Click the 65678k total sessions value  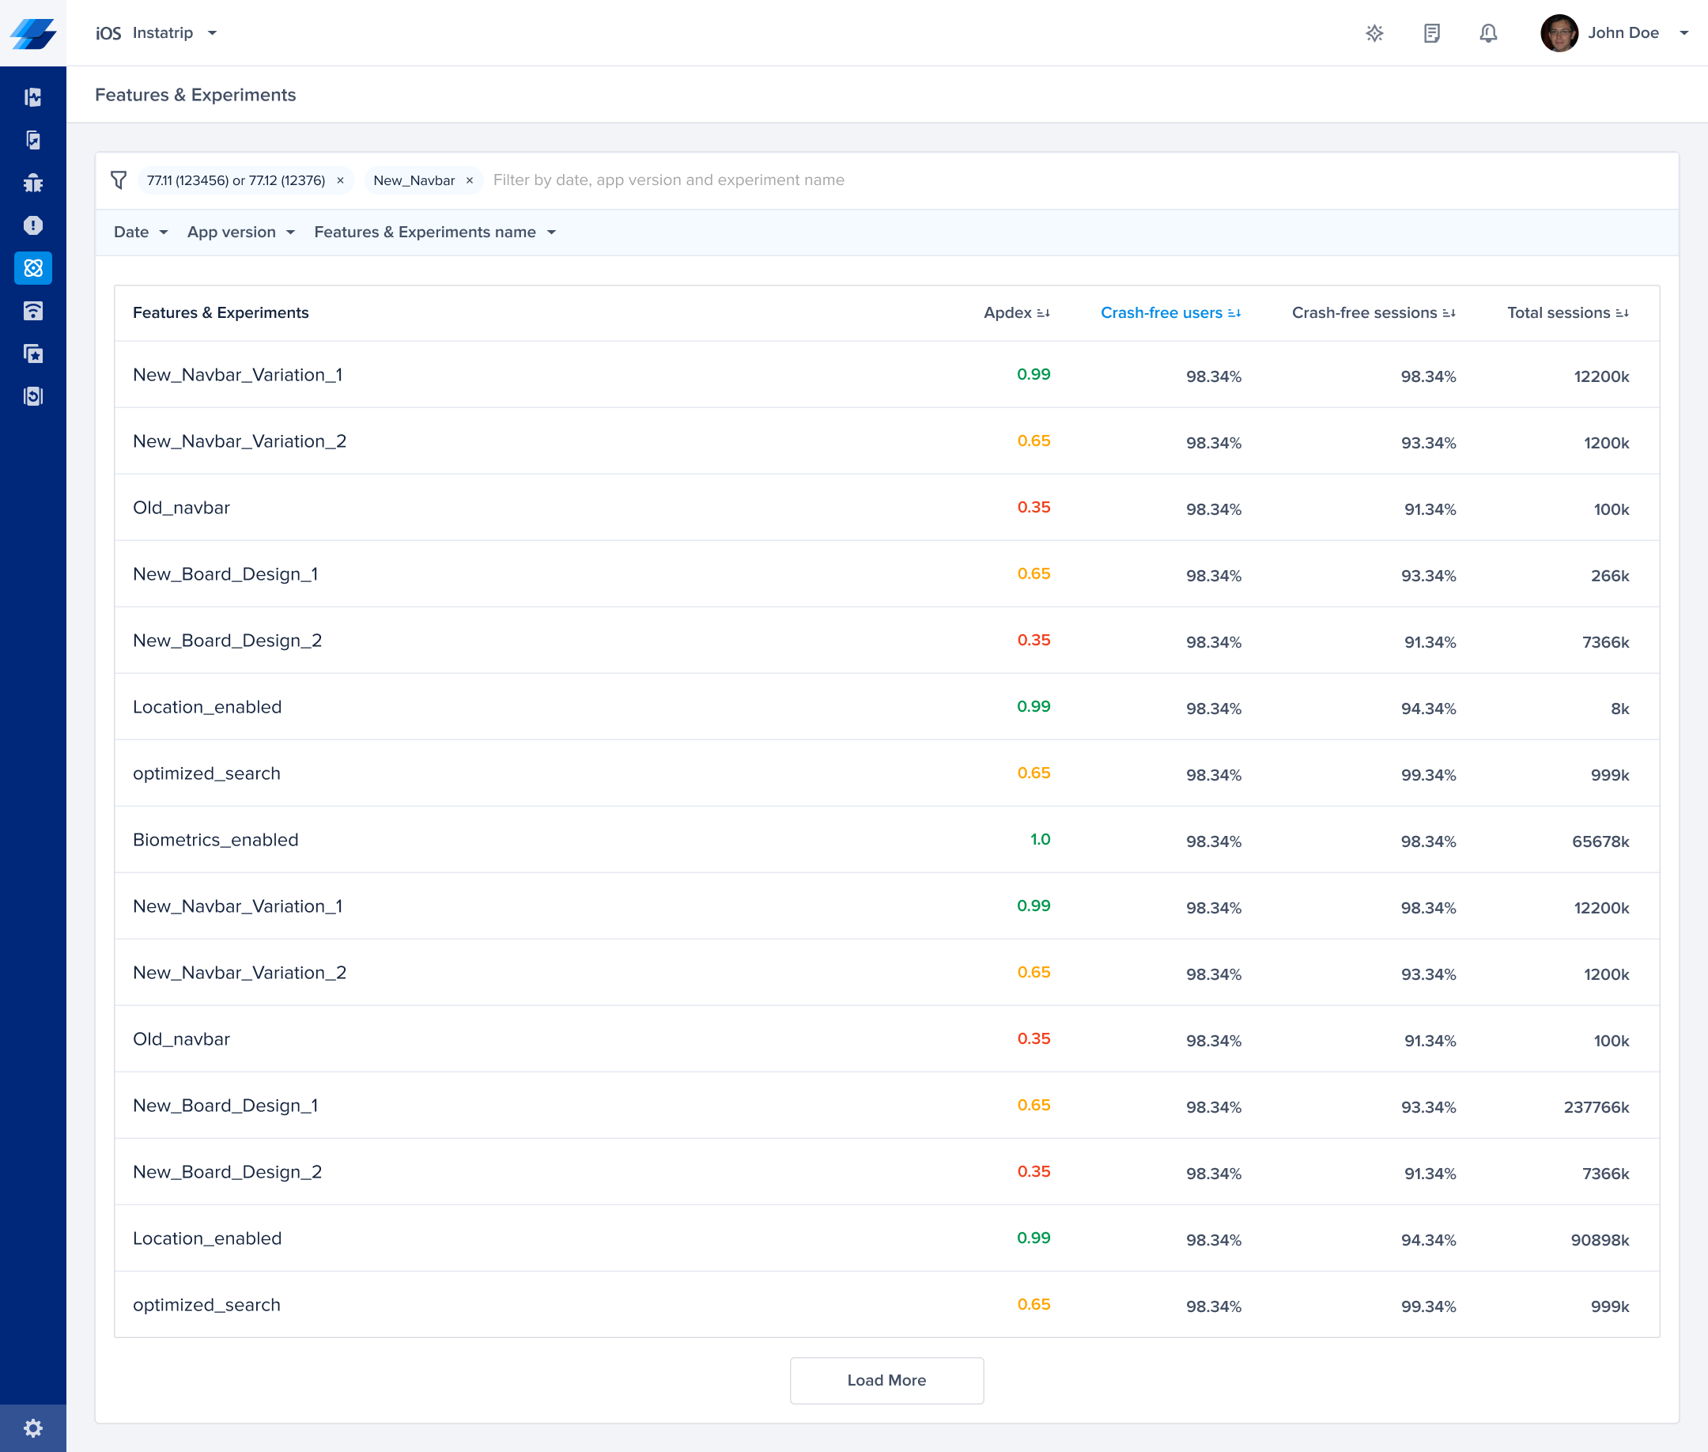pyautogui.click(x=1600, y=841)
